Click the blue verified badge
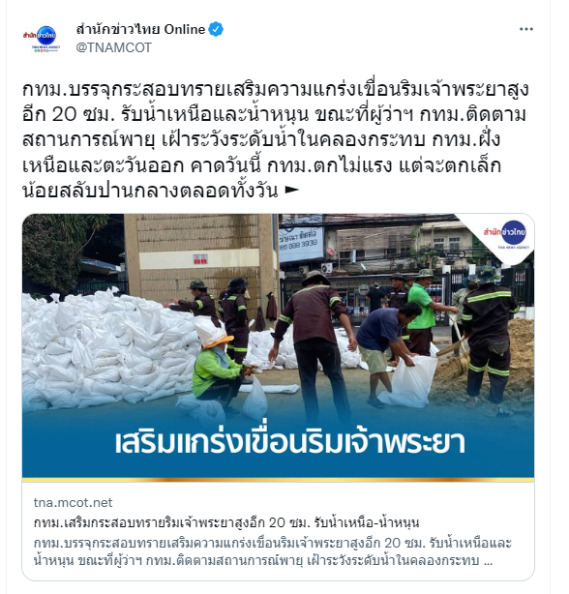This screenshot has height=594, width=569. 216,29
